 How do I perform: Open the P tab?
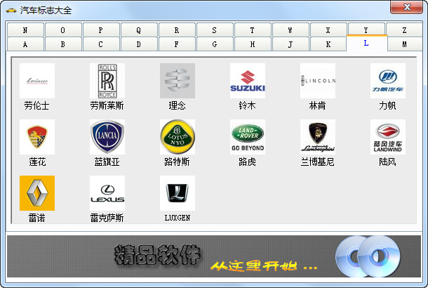click(101, 30)
